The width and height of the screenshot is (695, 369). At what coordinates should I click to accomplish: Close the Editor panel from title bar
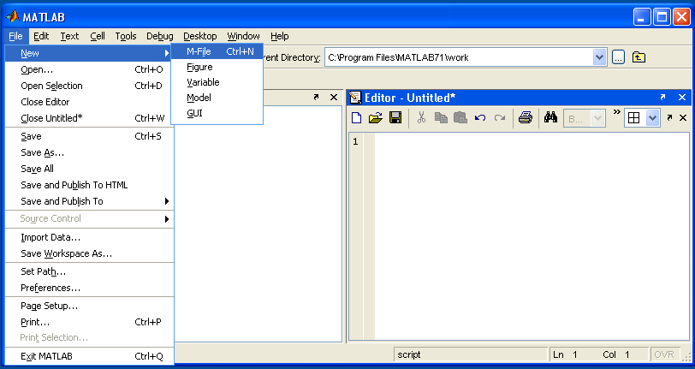682,97
